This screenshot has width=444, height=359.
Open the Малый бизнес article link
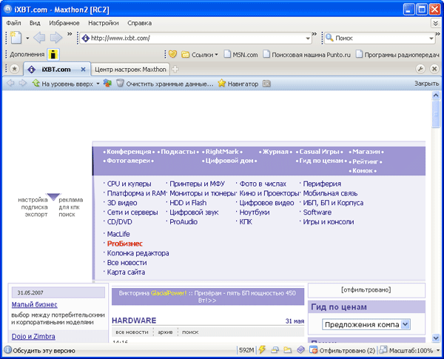click(35, 305)
